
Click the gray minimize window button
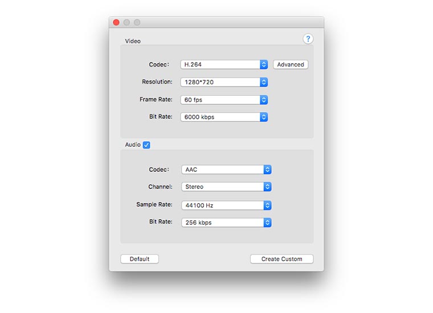[x=126, y=23]
